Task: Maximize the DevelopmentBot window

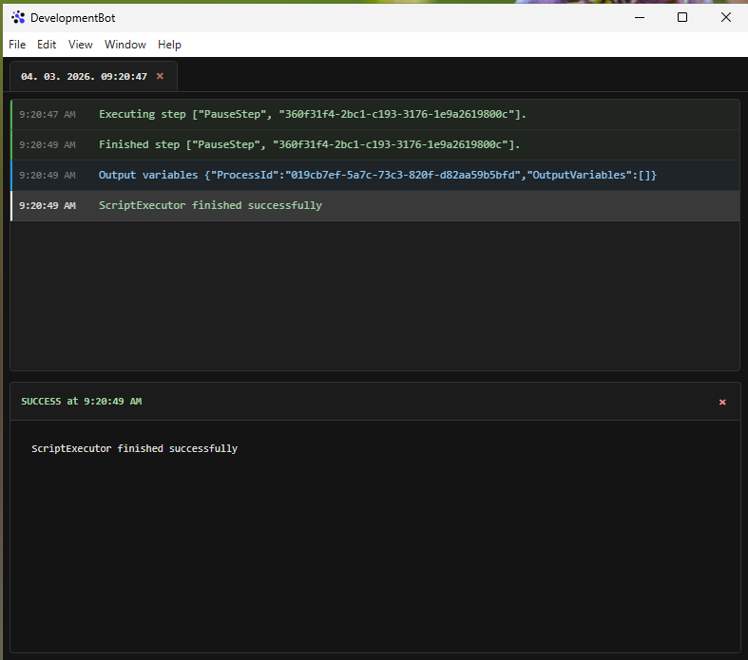Action: [x=681, y=17]
